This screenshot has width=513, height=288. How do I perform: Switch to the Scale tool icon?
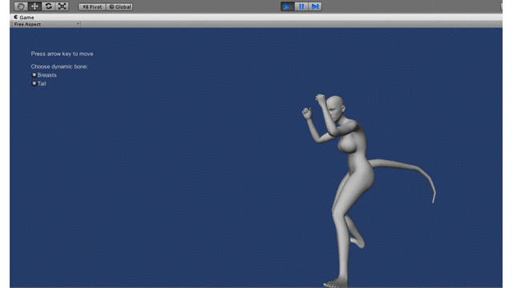[x=62, y=6]
